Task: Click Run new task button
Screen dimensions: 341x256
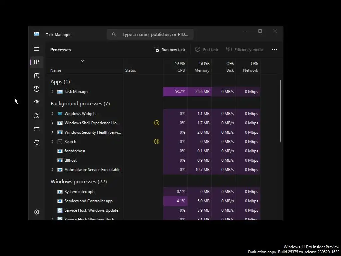Action: pos(170,50)
